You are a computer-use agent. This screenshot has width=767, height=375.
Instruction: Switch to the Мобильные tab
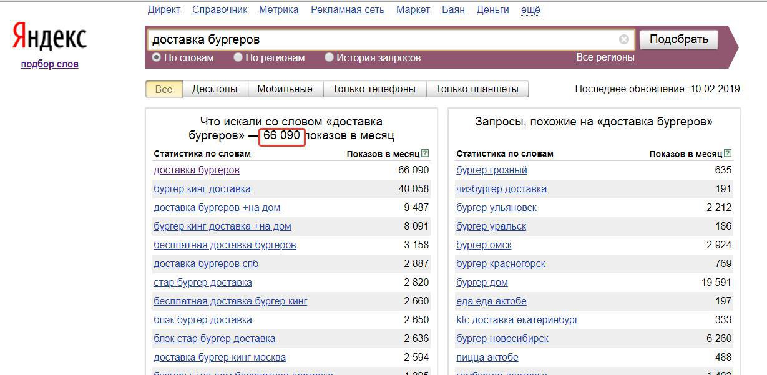pyautogui.click(x=285, y=89)
